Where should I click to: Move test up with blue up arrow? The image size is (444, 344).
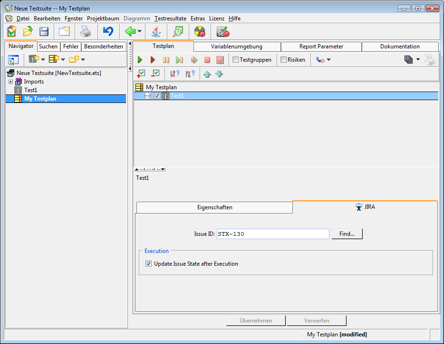pos(207,74)
